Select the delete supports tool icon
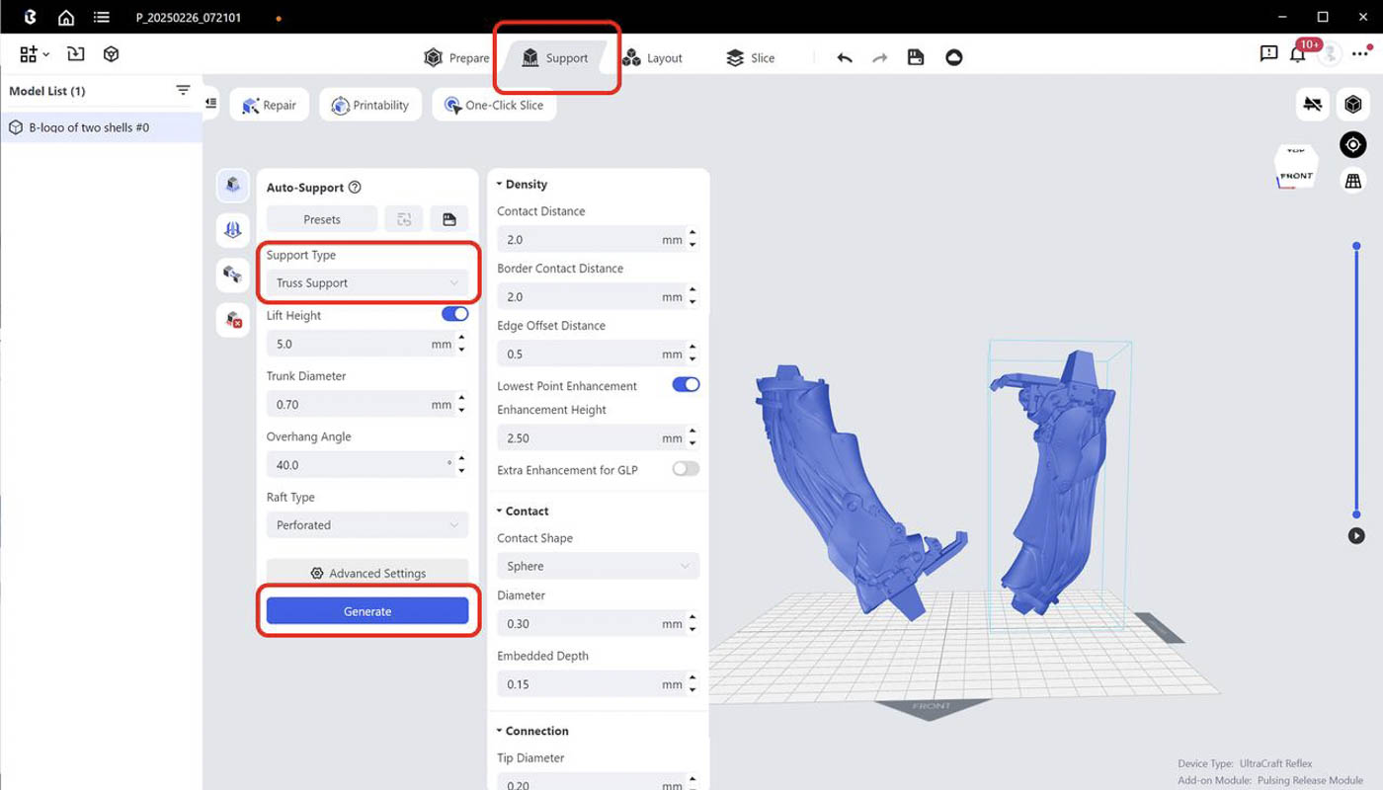 click(232, 320)
